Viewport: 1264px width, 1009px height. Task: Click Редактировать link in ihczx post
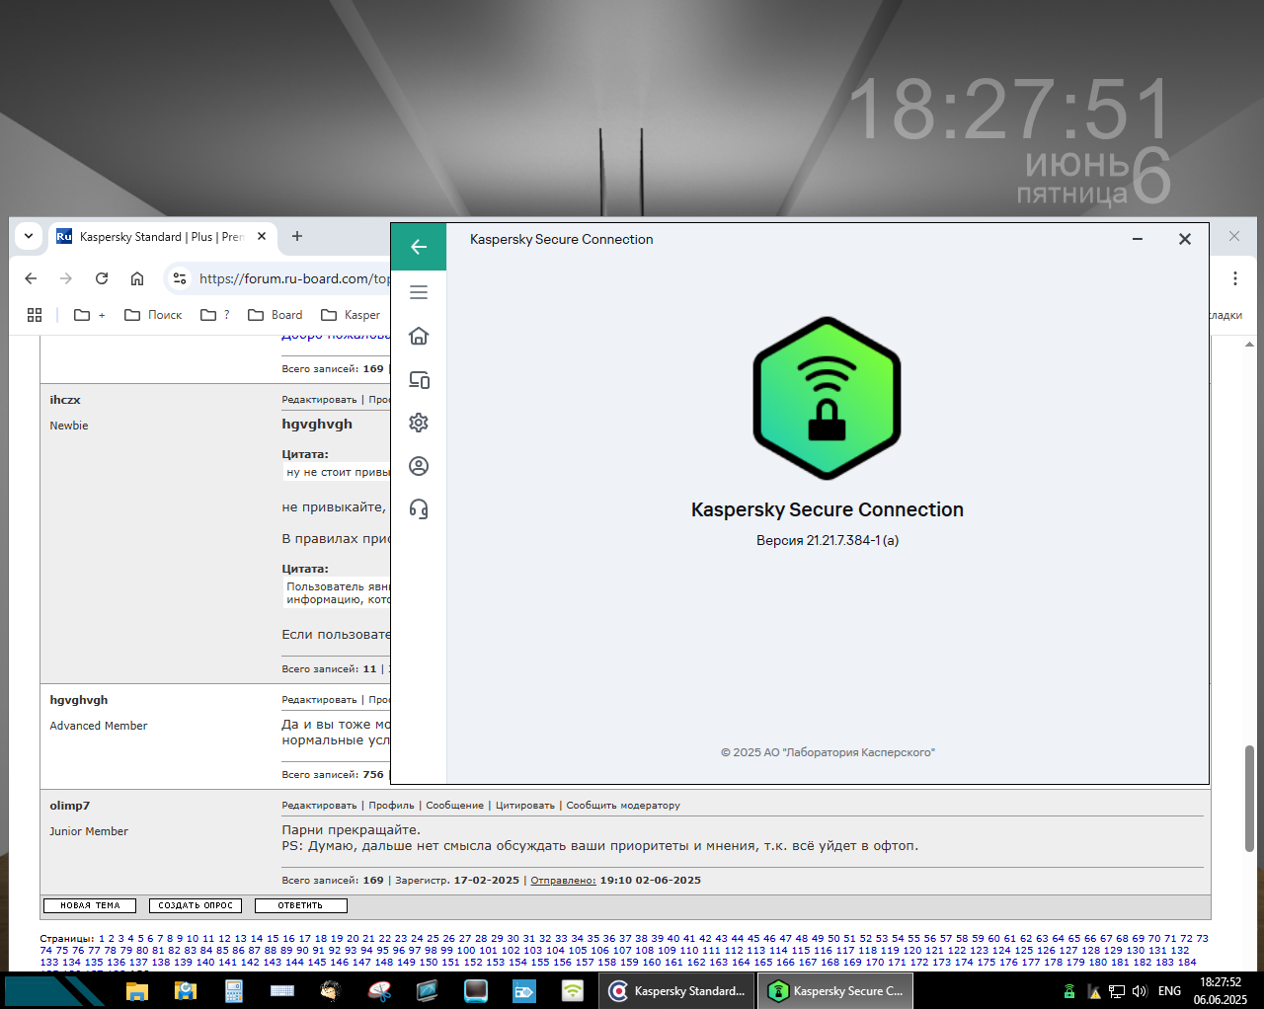[x=319, y=400]
